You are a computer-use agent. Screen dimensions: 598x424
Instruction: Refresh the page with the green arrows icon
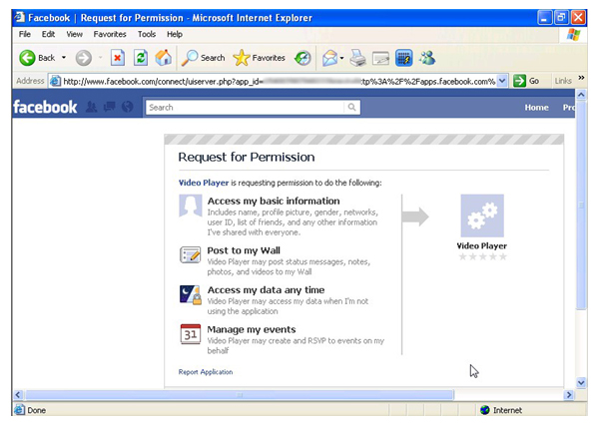coord(141,58)
